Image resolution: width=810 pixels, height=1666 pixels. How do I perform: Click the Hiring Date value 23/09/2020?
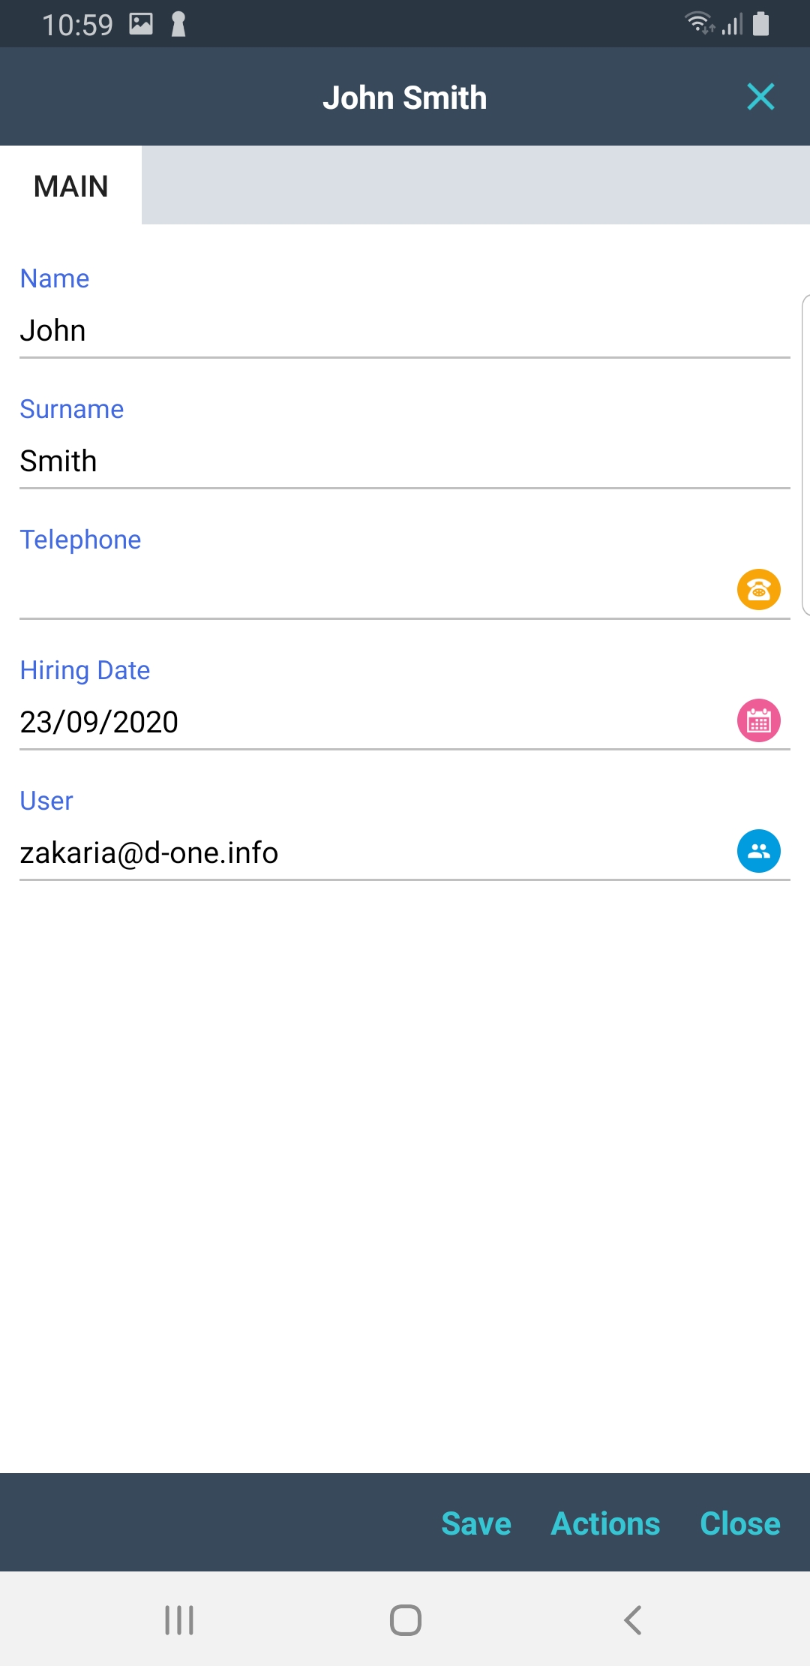tap(99, 722)
